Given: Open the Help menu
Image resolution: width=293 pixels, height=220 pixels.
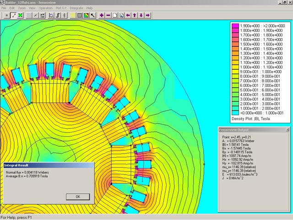Looking at the screenshot, I should (90, 8).
